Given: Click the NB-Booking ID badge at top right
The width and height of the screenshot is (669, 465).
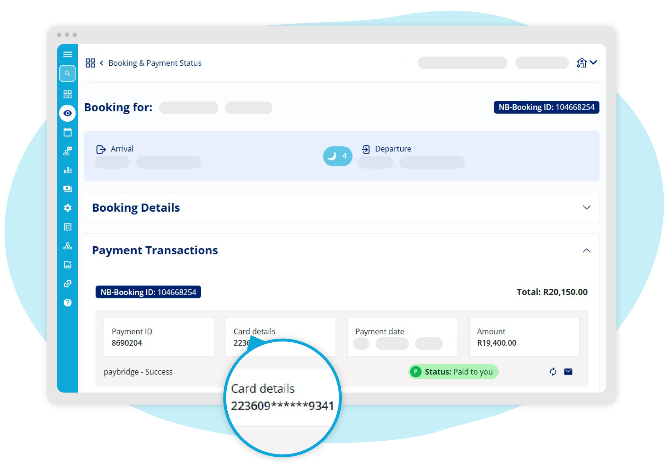Looking at the screenshot, I should click(546, 107).
